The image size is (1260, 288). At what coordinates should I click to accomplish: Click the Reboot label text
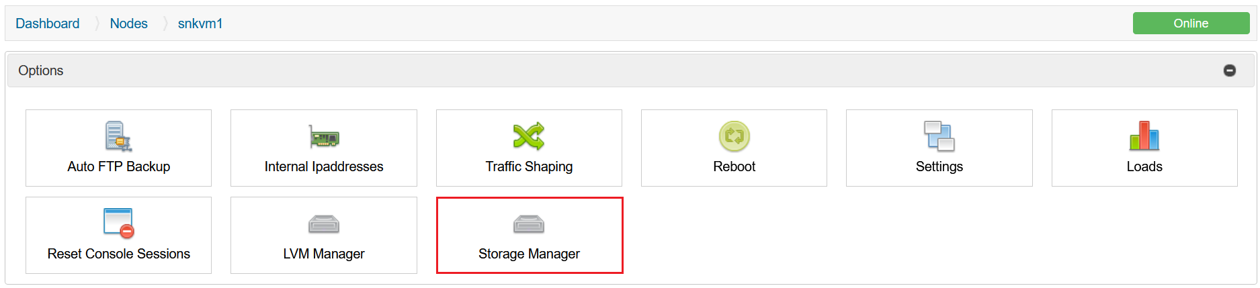(x=734, y=166)
